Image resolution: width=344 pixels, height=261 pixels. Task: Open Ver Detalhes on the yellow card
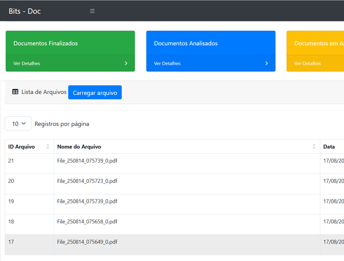[308, 63]
